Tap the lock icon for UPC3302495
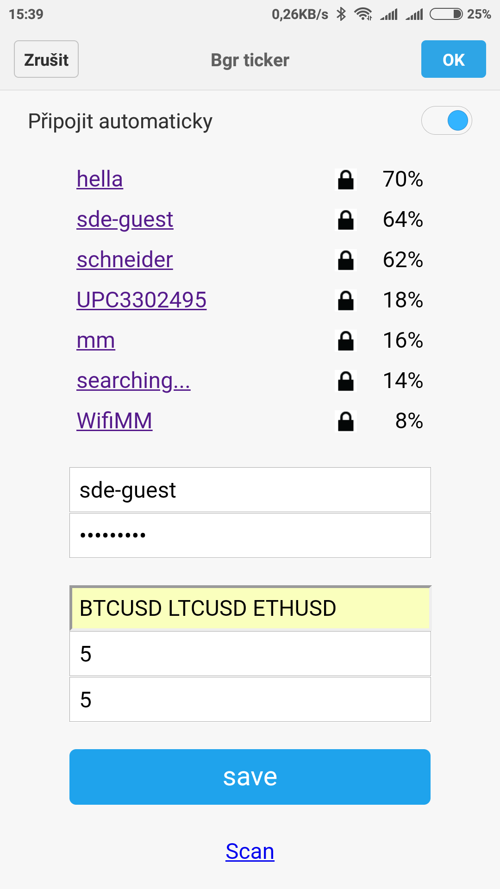Screen dimensions: 500x889 tap(346, 301)
